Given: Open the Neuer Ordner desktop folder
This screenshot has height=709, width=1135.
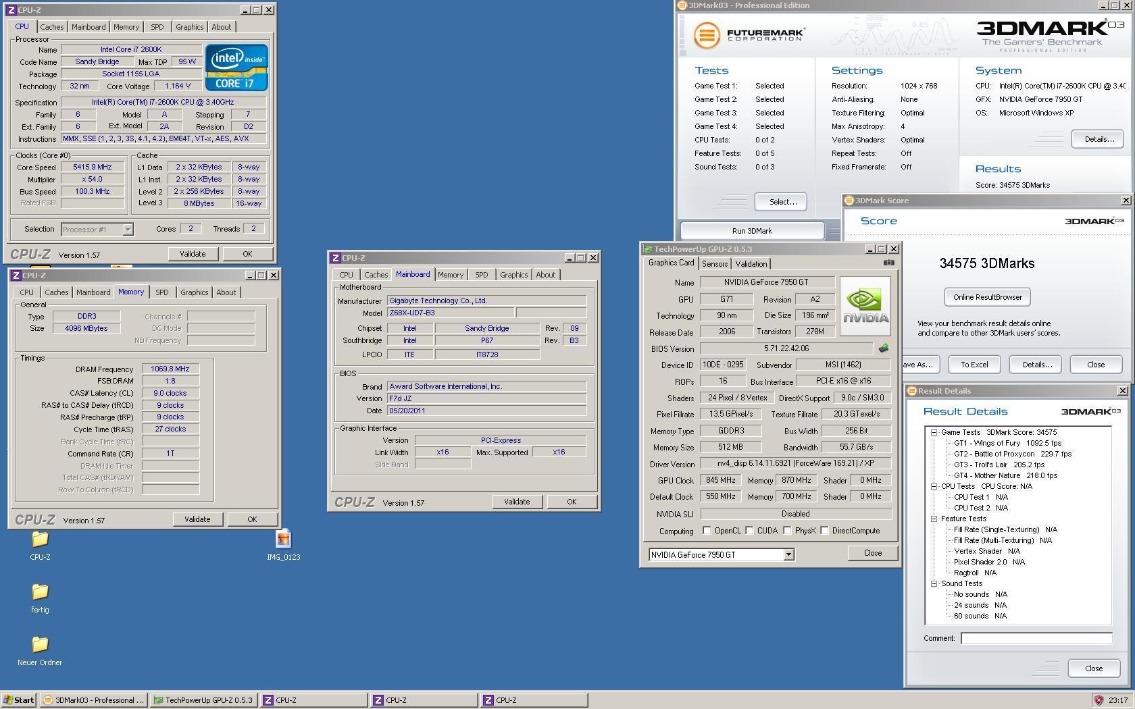Looking at the screenshot, I should (40, 651).
